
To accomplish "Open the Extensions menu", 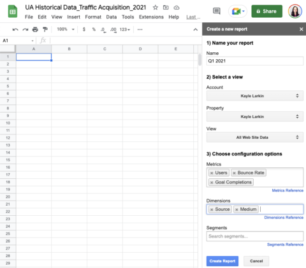I will [151, 17].
